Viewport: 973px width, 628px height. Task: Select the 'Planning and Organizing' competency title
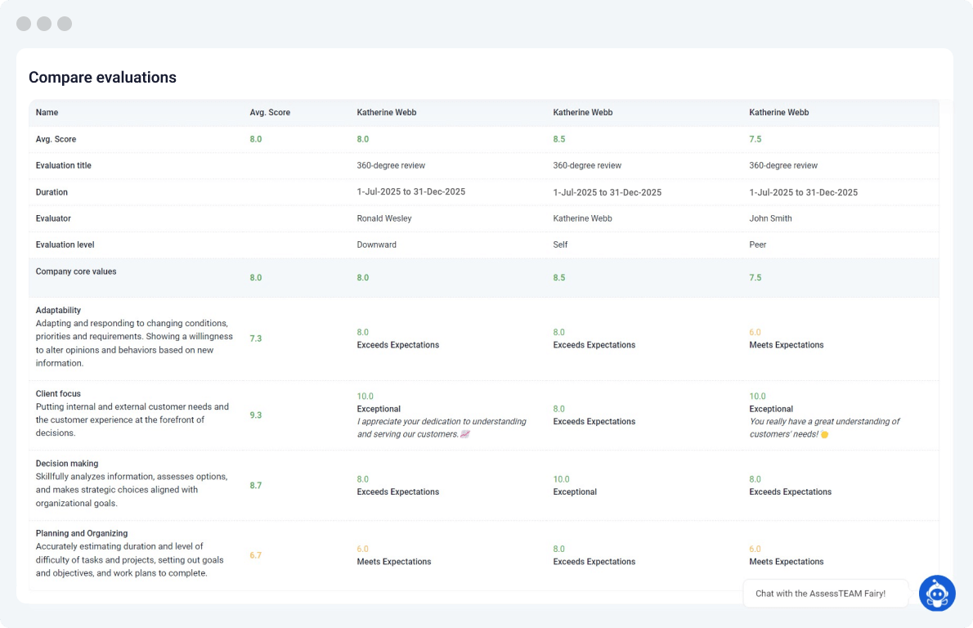tap(82, 533)
